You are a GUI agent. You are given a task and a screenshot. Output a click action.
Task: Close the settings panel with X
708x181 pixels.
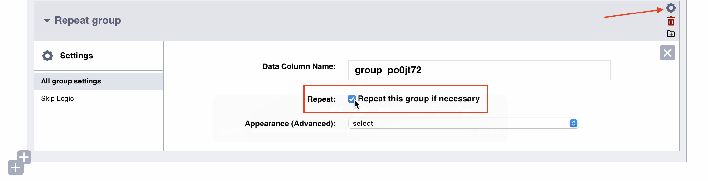coord(667,53)
